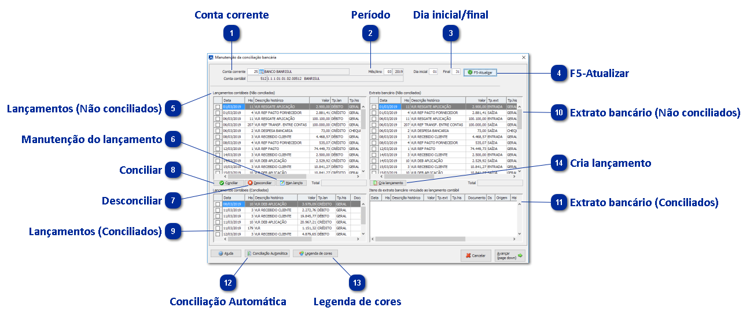
Task: Open Man.lançto entry maintenance
Action: 291,182
